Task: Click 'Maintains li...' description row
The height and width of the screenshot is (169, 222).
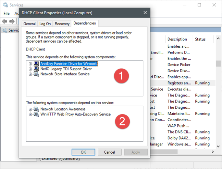Action: pos(179,113)
